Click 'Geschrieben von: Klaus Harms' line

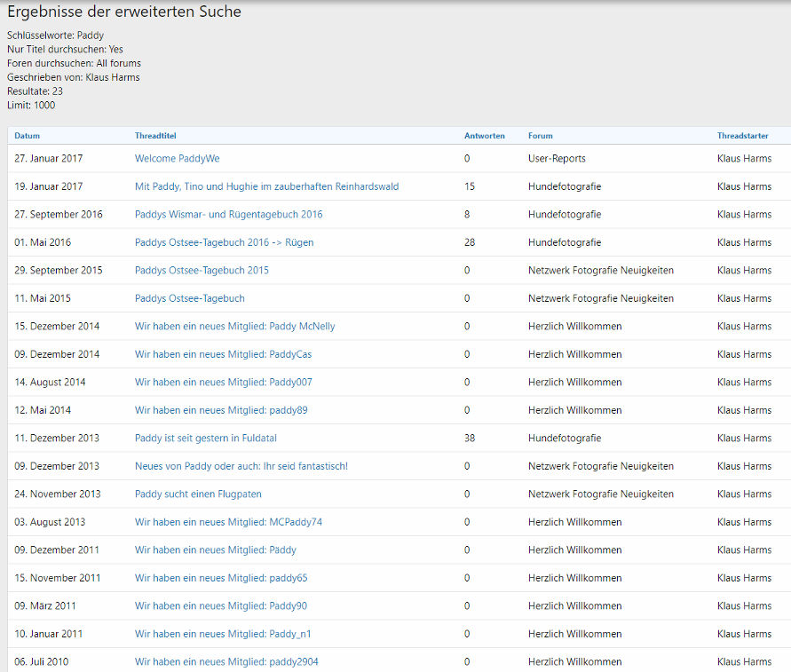[x=73, y=77]
